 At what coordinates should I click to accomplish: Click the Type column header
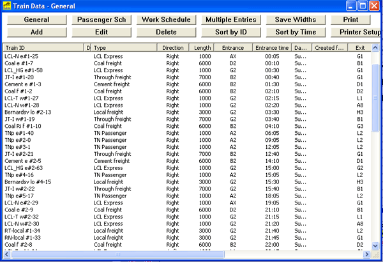(124, 48)
